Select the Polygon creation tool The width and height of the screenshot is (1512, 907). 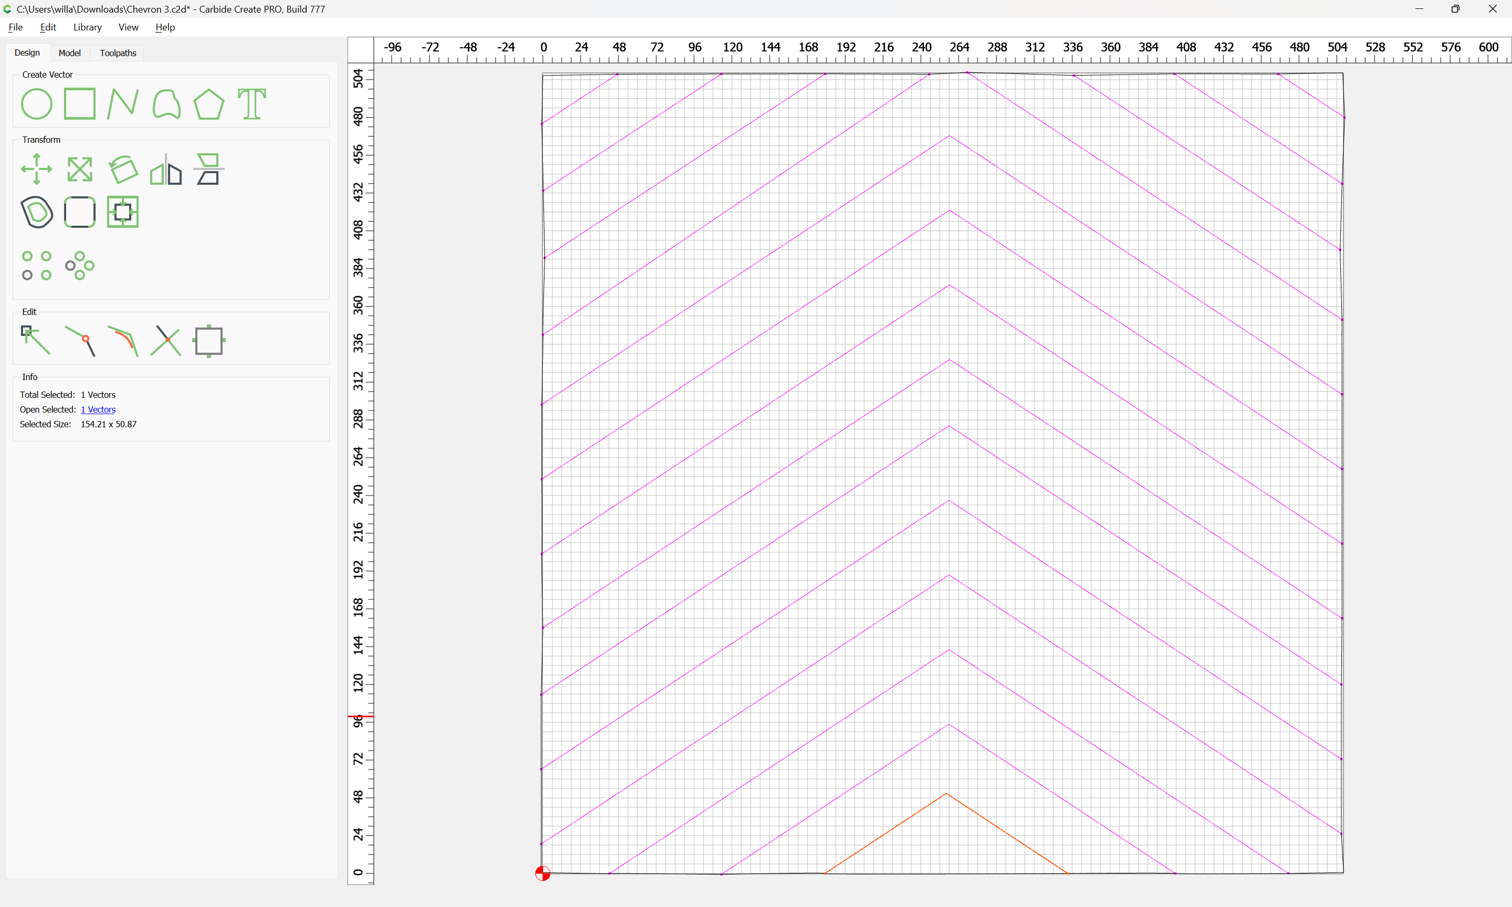(x=209, y=104)
